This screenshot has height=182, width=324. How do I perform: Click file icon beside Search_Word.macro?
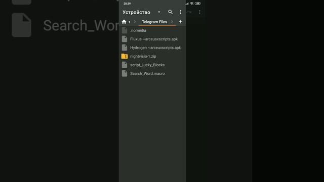pyautogui.click(x=125, y=74)
